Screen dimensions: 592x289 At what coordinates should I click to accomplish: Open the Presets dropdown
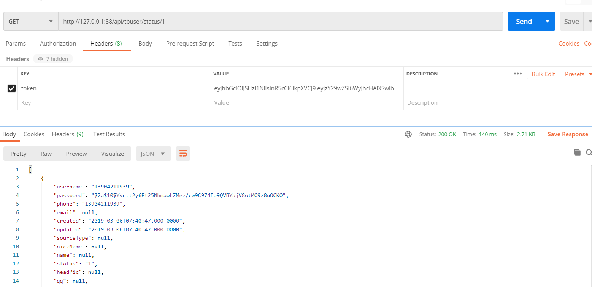pyautogui.click(x=575, y=74)
